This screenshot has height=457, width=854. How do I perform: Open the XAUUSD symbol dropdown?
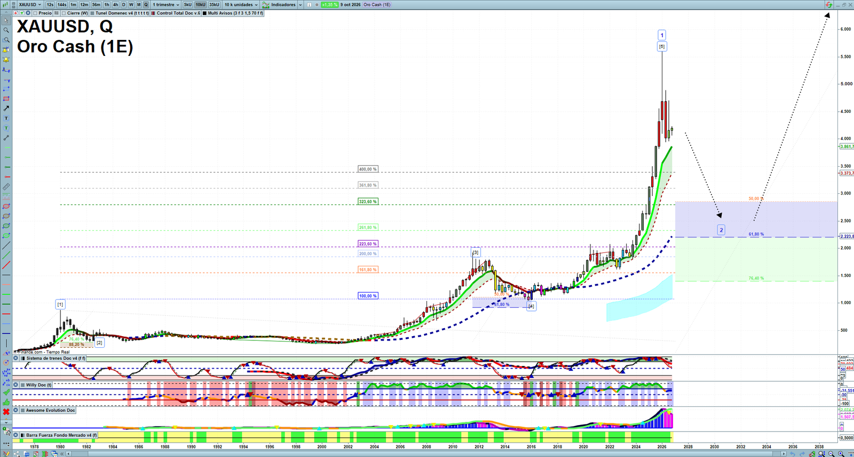pos(29,5)
